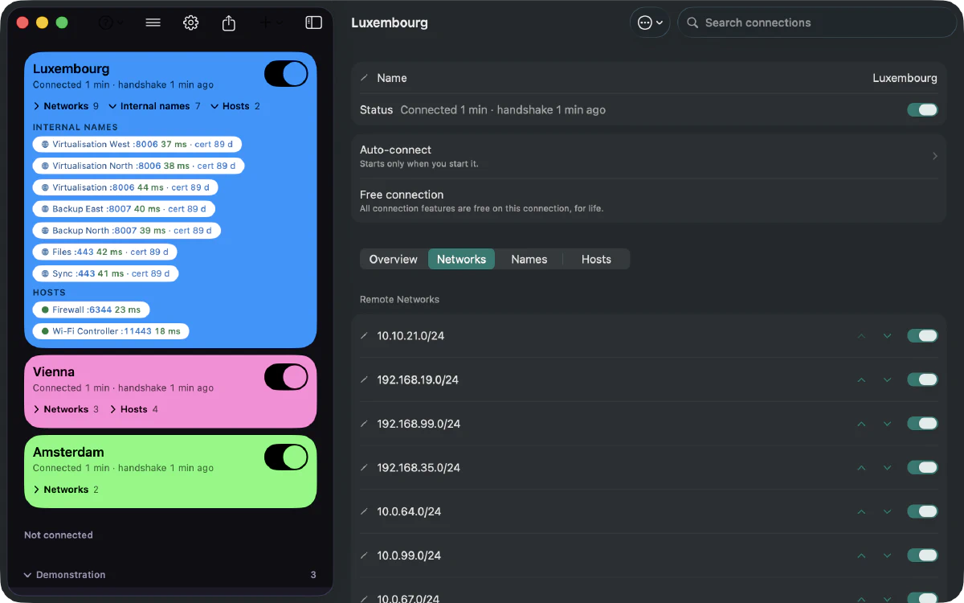964x603 pixels.
Task: Click the plus add connection icon
Action: [271, 23]
